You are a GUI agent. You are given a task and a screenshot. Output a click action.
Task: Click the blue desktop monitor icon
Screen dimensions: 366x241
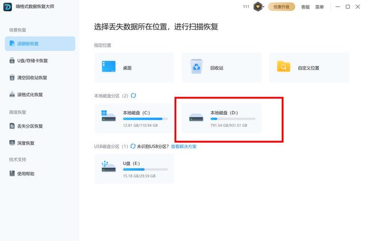pos(109,67)
